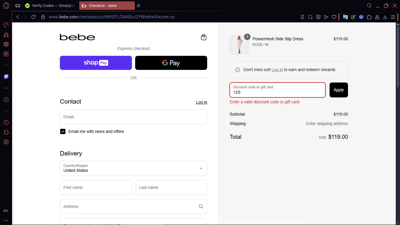The image size is (400, 225).
Task: Go forward to the next page
Action: tap(25, 17)
